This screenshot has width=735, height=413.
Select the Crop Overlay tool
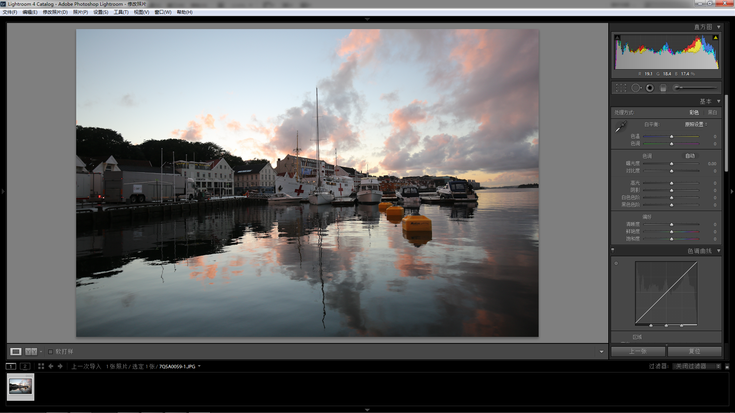pos(621,88)
